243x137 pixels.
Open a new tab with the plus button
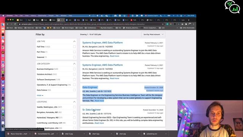(189, 20)
